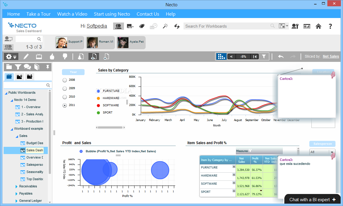This screenshot has height=206, width=343.
Task: Click the chat bubbles icon in left panel
Action: [x=27, y=67]
